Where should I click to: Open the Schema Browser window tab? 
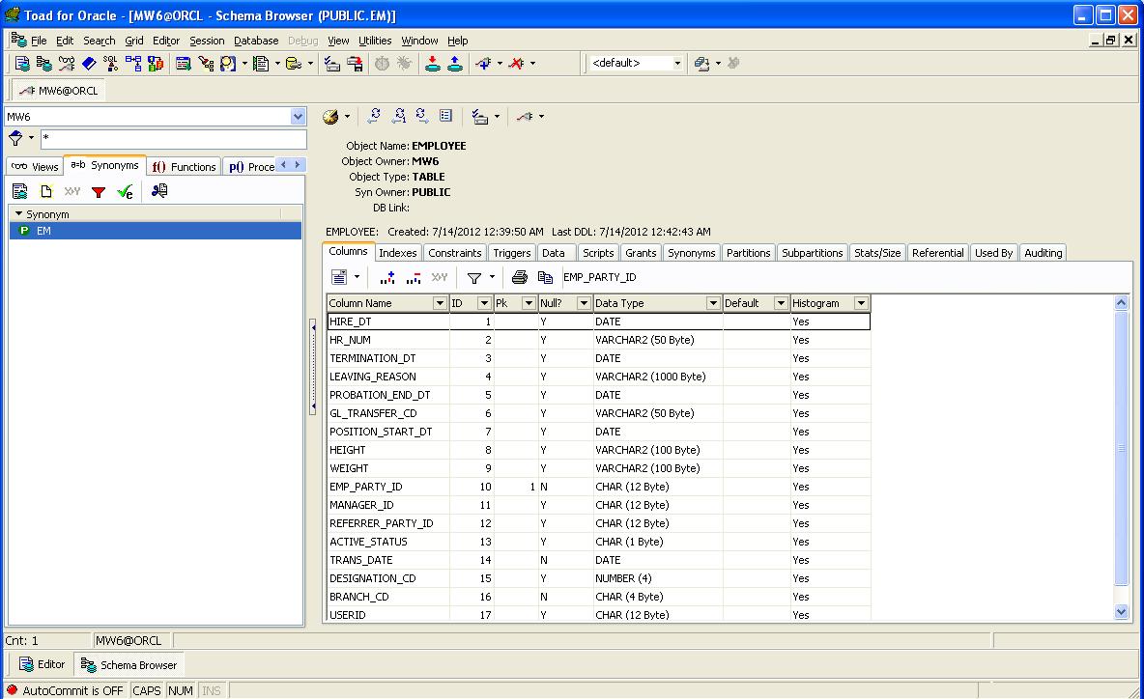click(x=129, y=665)
